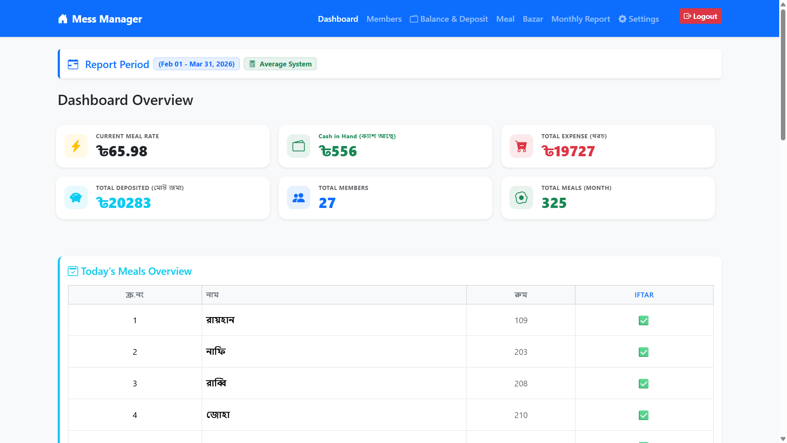This screenshot has height=443, width=787.
Task: Navigate to the Monthly Report section
Action: [x=580, y=19]
